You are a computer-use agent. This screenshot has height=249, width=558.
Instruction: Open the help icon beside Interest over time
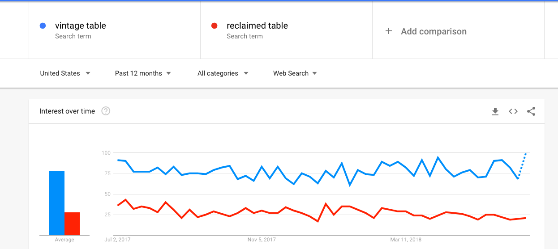[106, 111]
